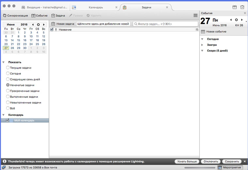
Task: Sort tasks by Название column header
Action: (x=65, y=30)
